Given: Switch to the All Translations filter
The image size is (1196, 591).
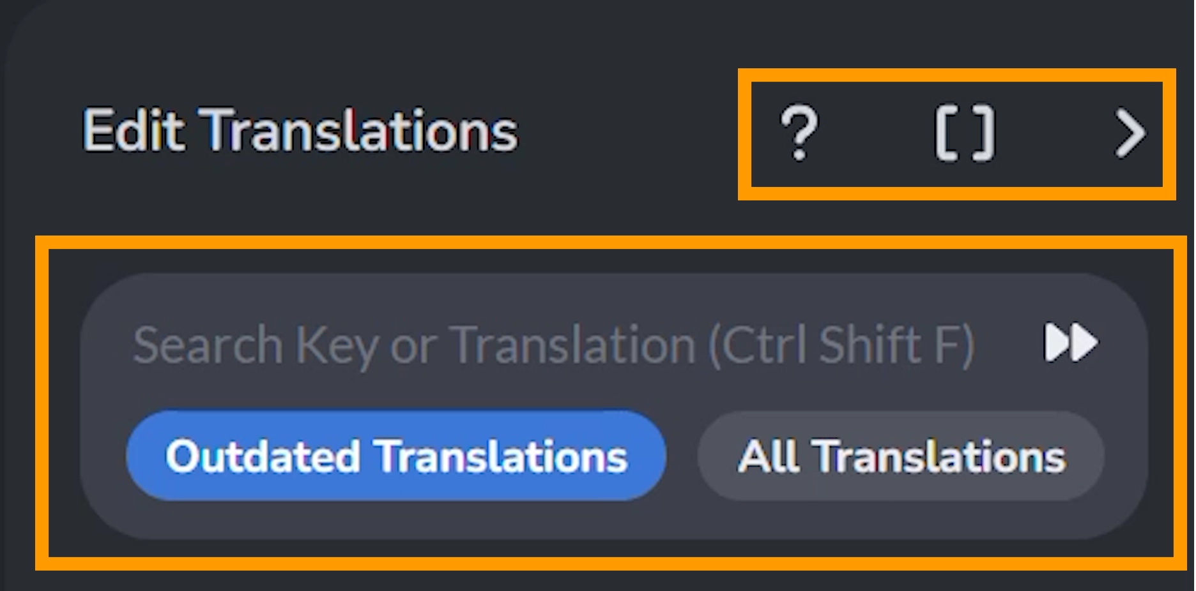Looking at the screenshot, I should click(x=901, y=456).
